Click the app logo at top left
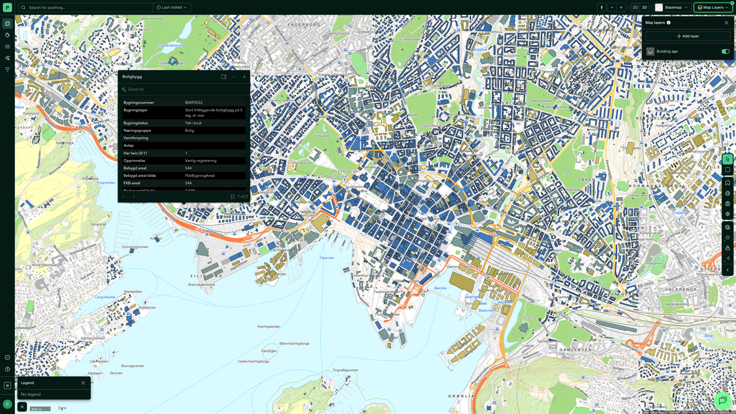Screen dimensions: 736x414 click(x=7, y=7)
